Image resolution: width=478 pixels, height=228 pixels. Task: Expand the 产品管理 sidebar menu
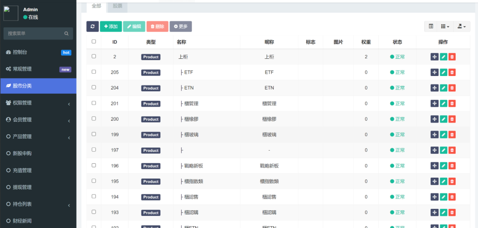(38, 137)
